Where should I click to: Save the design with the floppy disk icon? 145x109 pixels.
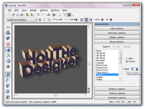(x=17, y=15)
